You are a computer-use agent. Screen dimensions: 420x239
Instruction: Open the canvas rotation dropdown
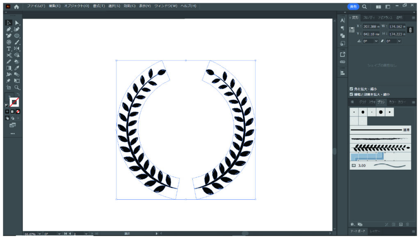click(x=59, y=234)
